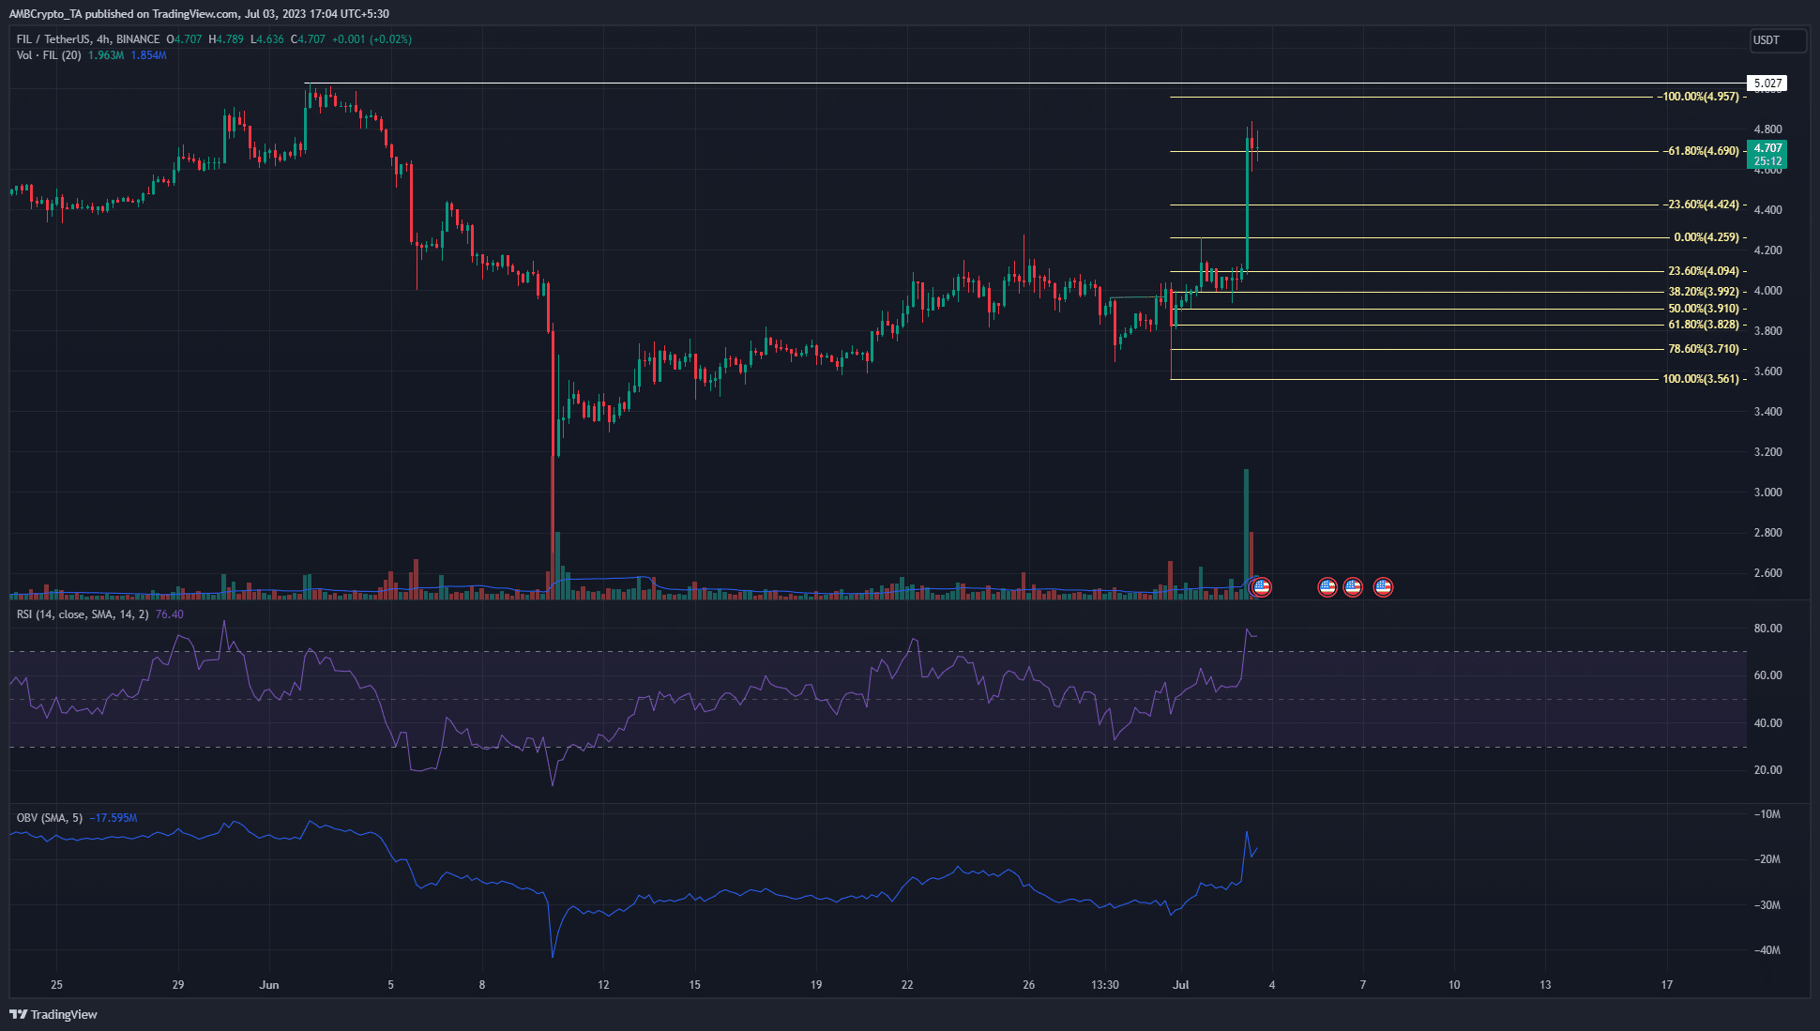This screenshot has width=1820, height=1031.
Task: Click the first US flag economic event icon
Action: (x=1262, y=587)
